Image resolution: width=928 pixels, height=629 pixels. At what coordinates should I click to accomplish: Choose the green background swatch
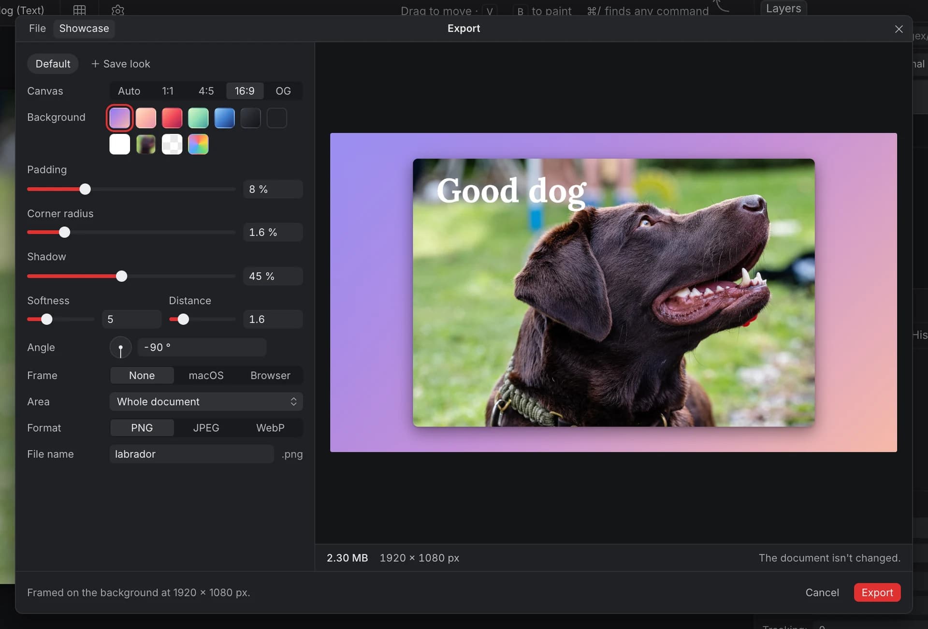click(x=198, y=118)
